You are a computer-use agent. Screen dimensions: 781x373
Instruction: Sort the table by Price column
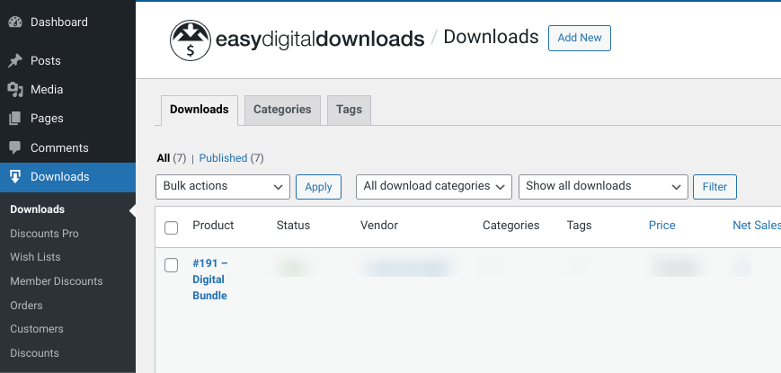(661, 226)
